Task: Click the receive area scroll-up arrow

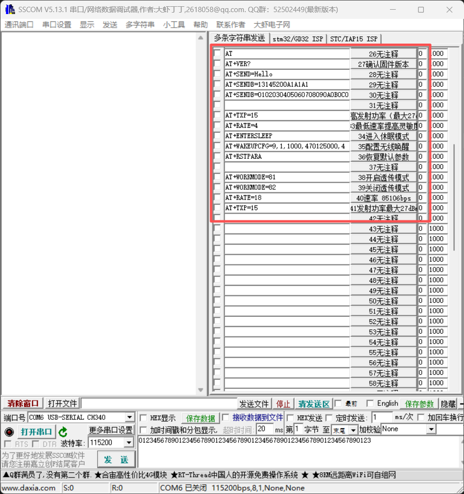Action: point(200,38)
